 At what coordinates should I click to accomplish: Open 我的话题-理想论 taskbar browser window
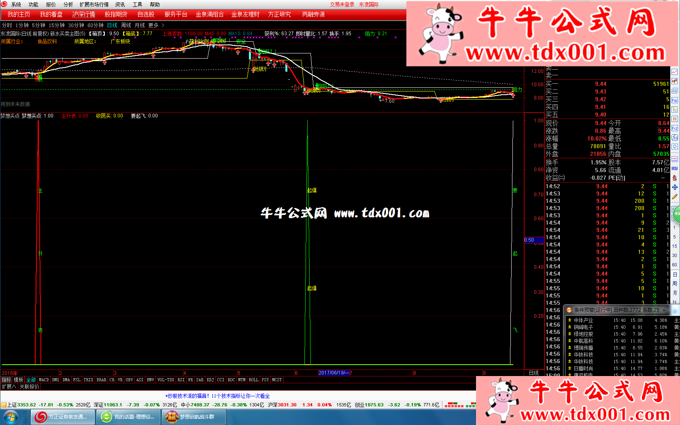[x=128, y=417]
